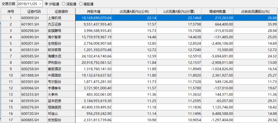This screenshot has width=278, height=123.
Task: Sort by 占流通A股(%)(计算) column header
Action: 179,12
